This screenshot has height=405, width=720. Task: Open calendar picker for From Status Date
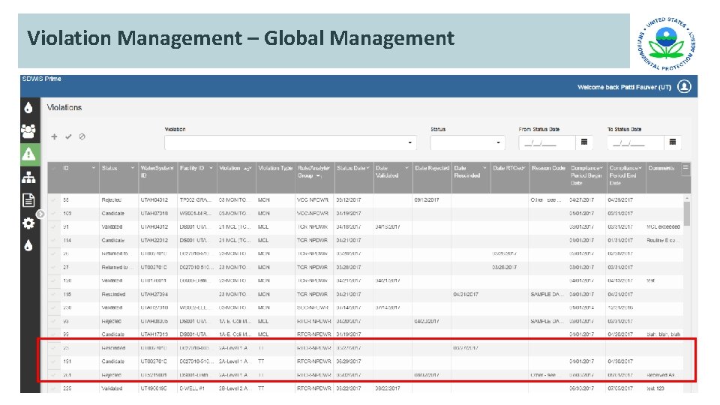coord(584,142)
